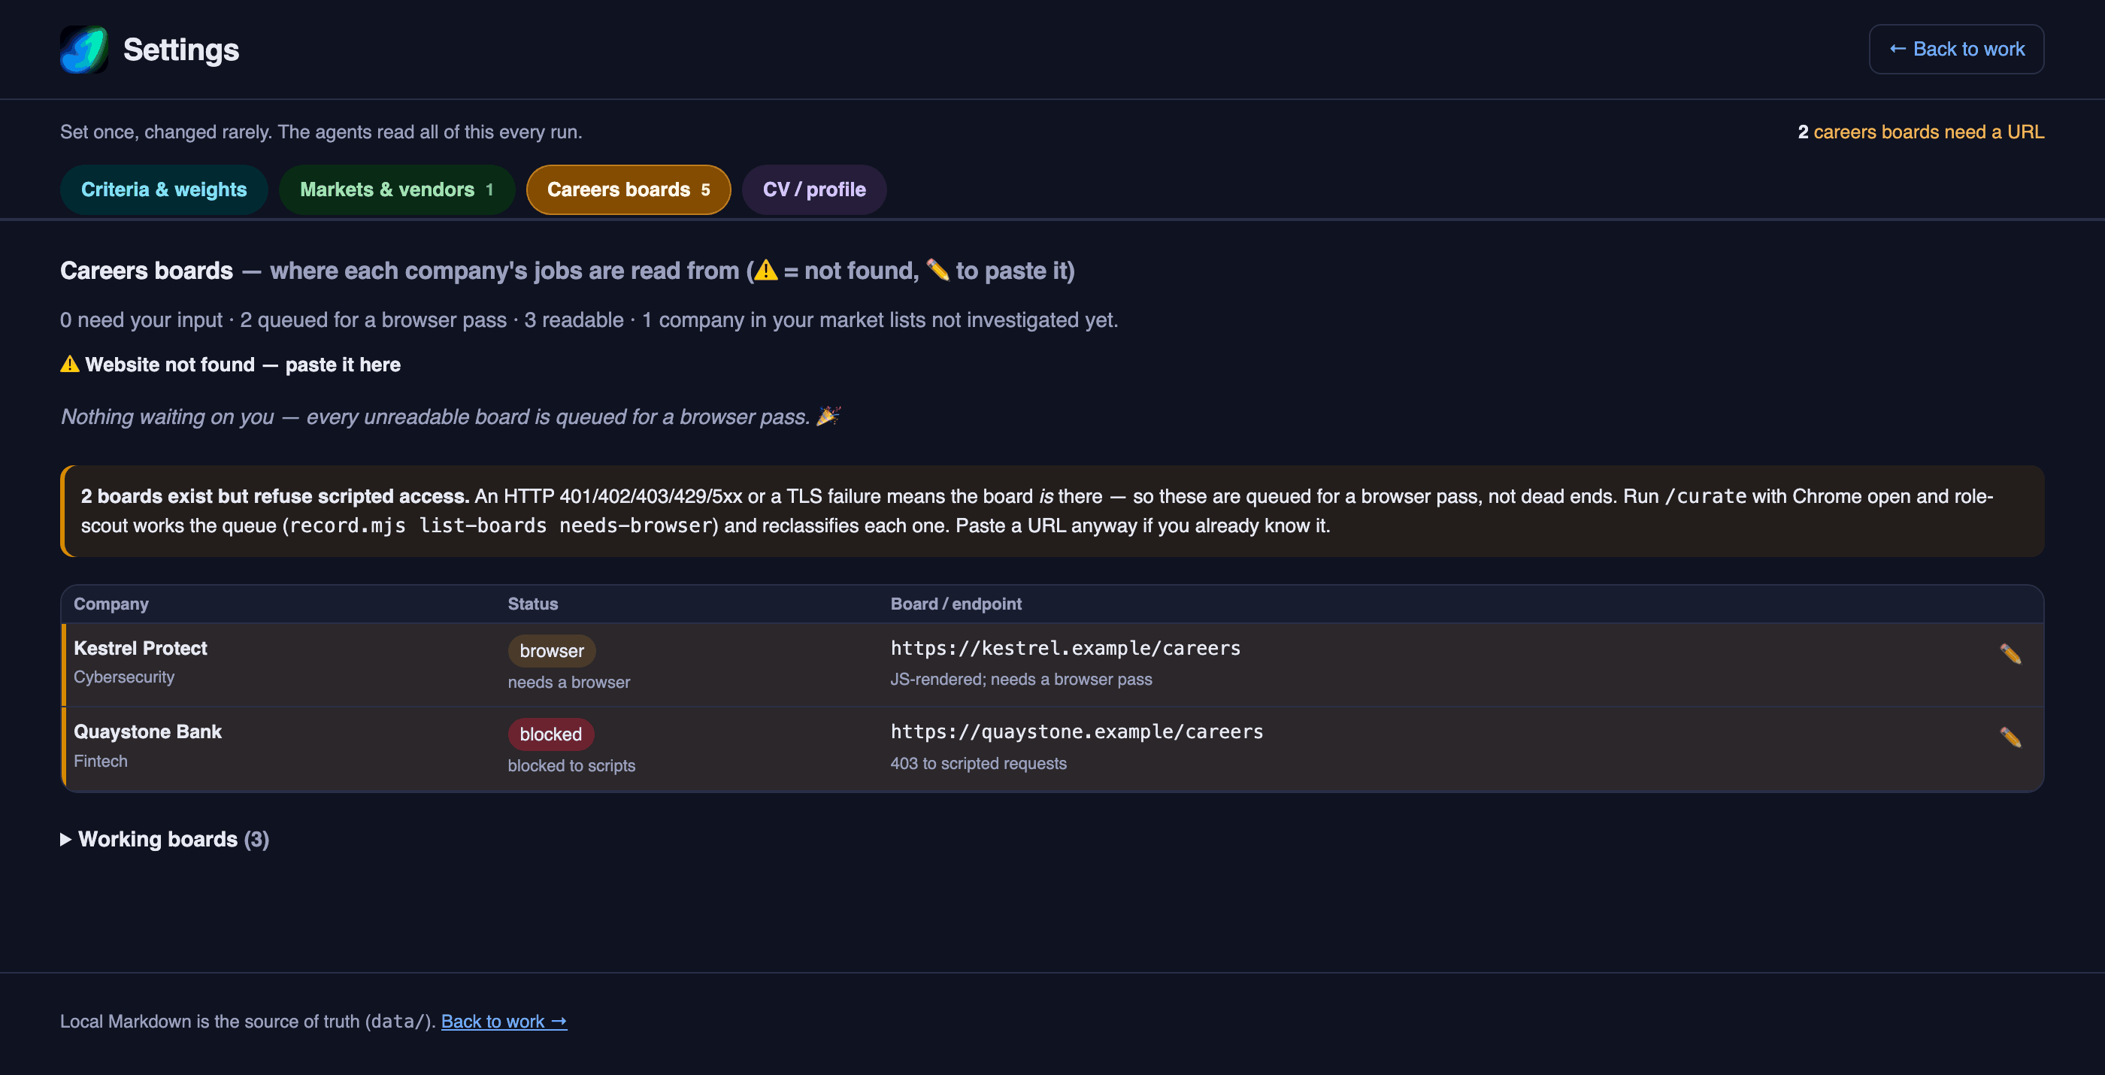2105x1075 pixels.
Task: Click the 'Nothing waiting on you' message
Action: click(451, 416)
